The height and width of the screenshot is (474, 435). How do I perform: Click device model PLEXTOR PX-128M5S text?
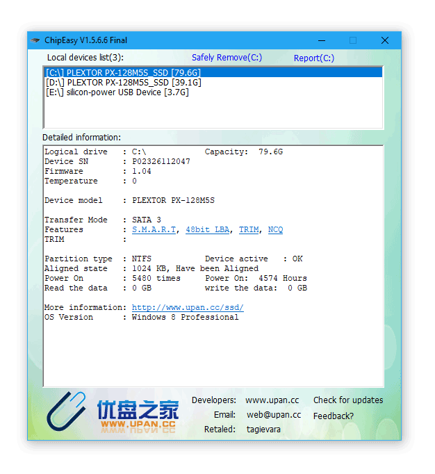(173, 200)
